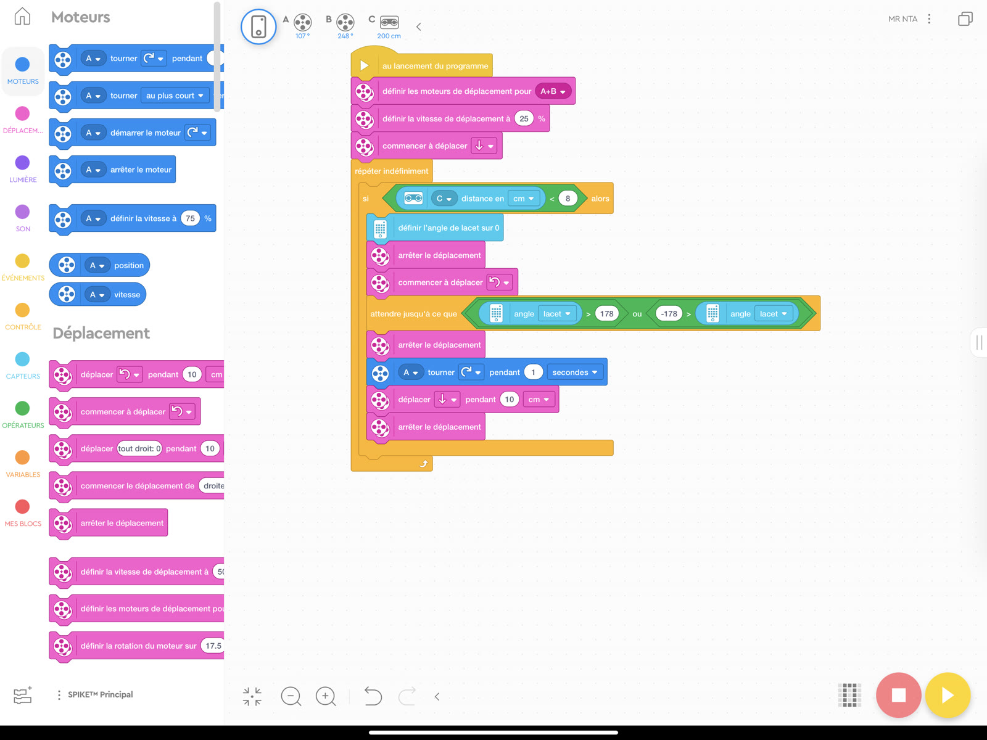987x740 pixels.
Task: Collapse the port status bar chevron
Action: (x=419, y=27)
